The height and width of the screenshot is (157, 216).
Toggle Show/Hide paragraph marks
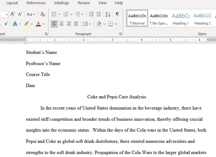pyautogui.click(x=117, y=14)
